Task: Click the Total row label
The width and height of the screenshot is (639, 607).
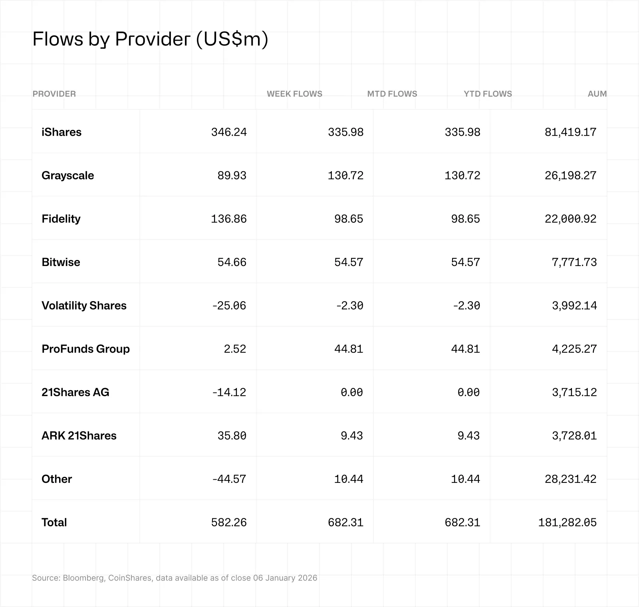Action: [54, 522]
